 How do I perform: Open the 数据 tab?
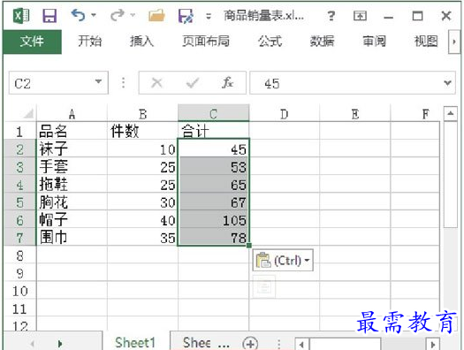[x=322, y=42]
